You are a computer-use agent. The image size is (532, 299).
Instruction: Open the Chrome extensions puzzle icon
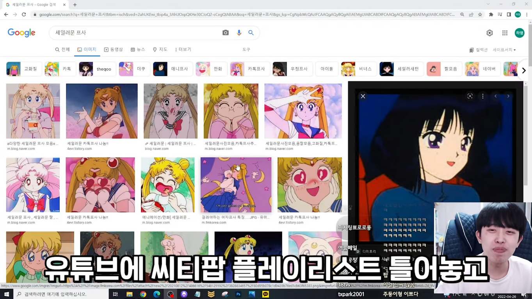491,14
